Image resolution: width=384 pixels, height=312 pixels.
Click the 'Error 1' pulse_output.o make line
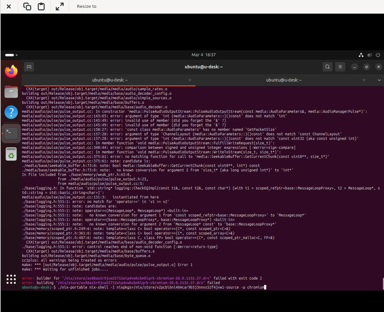107,265
